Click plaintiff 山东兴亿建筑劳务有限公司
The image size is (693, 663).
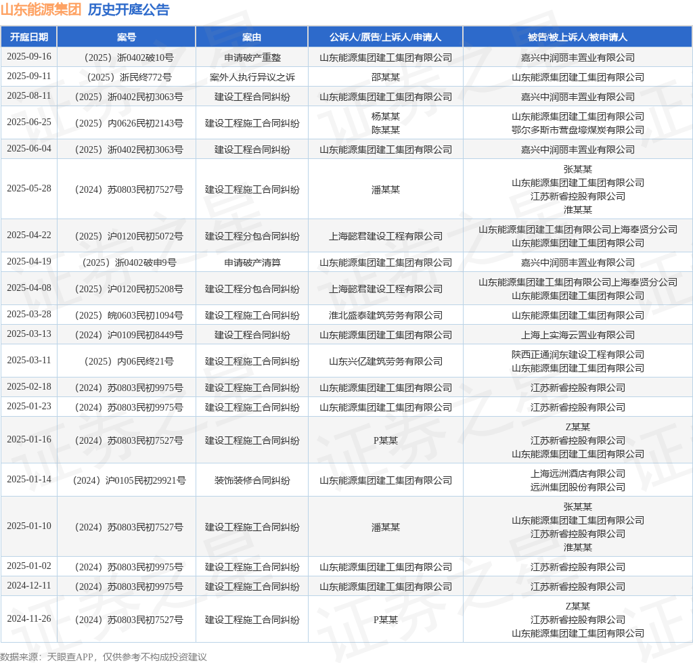385,361
